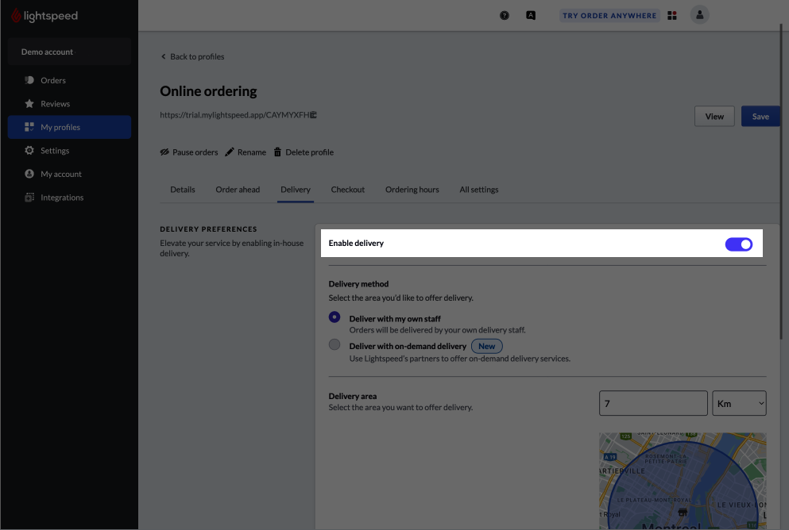Click the Delete profile trash icon
The width and height of the screenshot is (789, 530).
[x=277, y=152]
